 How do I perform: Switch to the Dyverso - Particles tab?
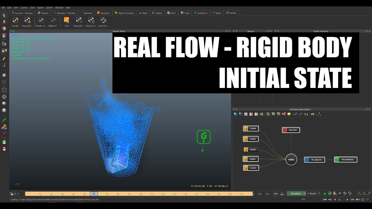click(22, 13)
